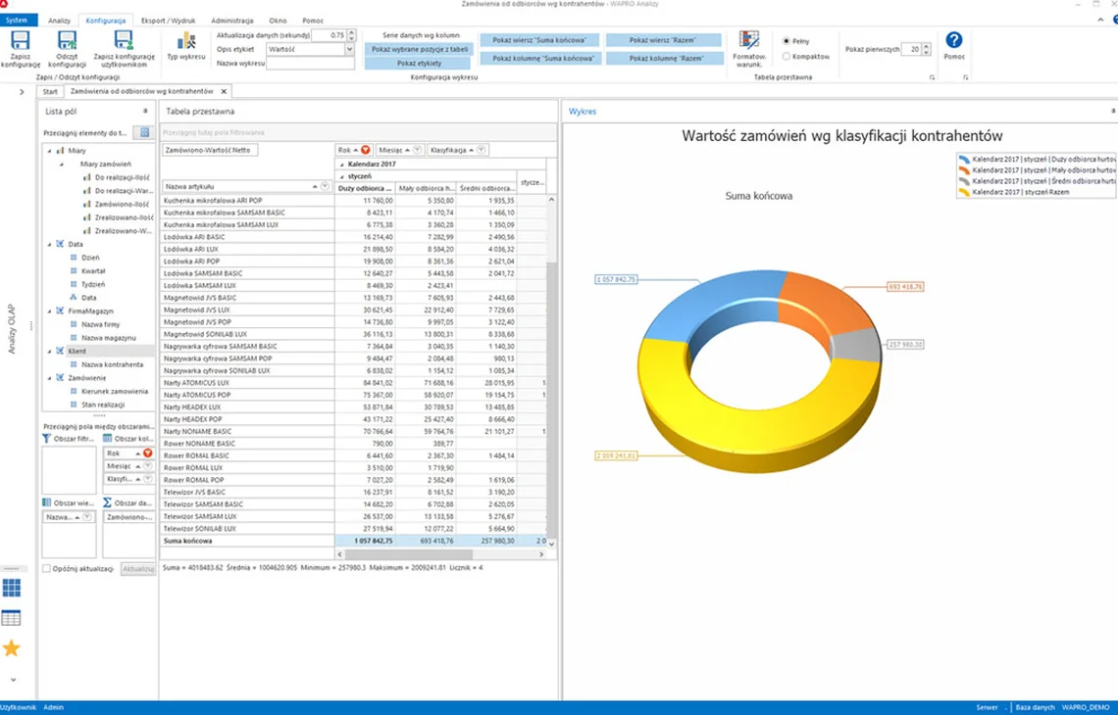Click the Nazwa wykresu input field
1118x715 pixels.
tap(310, 64)
